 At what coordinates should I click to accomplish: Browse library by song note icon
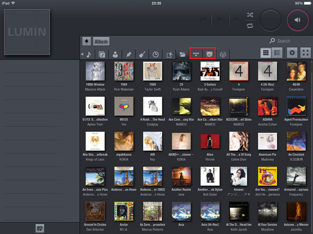point(89,54)
